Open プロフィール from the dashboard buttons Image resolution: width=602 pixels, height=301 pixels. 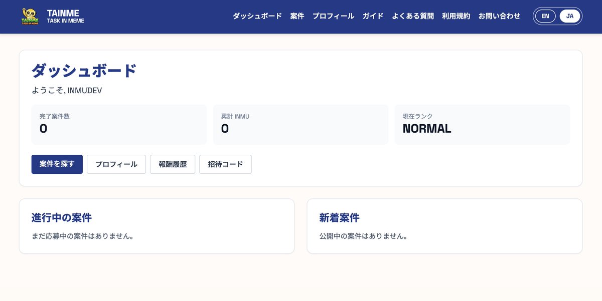pos(116,164)
